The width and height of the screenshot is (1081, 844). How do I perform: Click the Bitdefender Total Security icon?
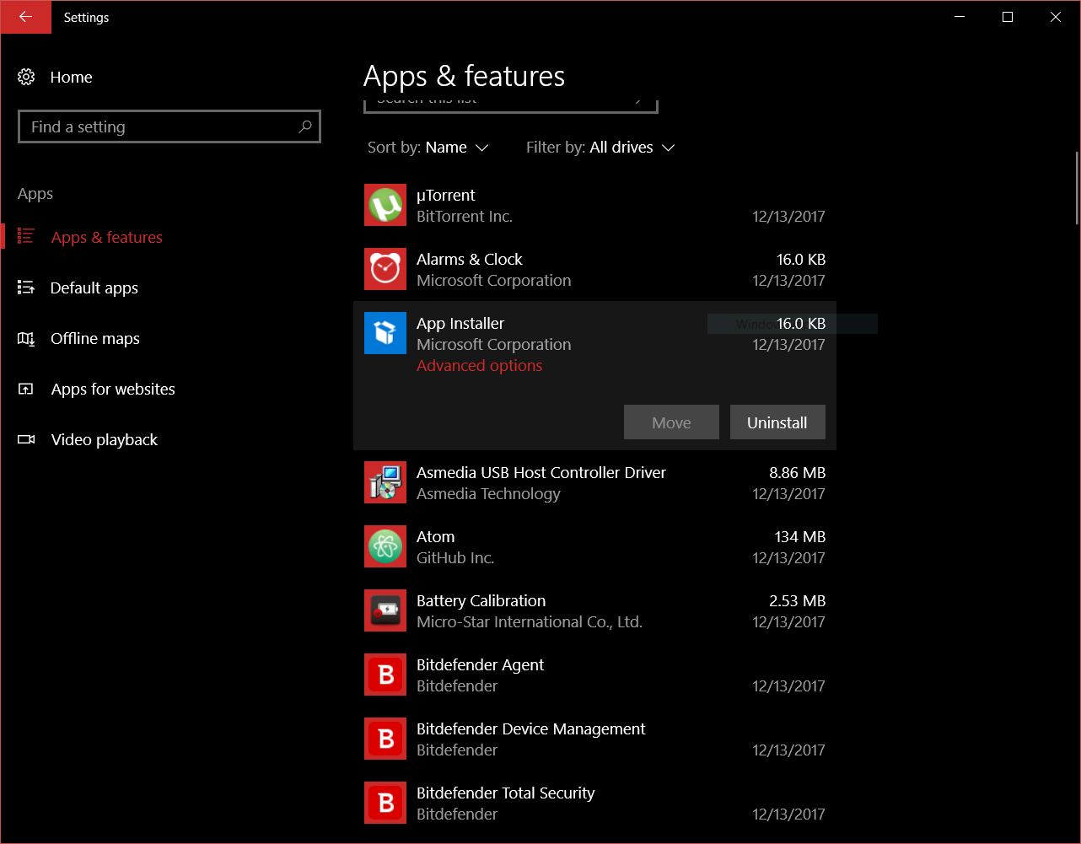pos(385,803)
